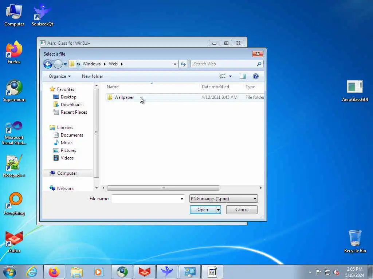Click the network tray icon

pos(327,272)
